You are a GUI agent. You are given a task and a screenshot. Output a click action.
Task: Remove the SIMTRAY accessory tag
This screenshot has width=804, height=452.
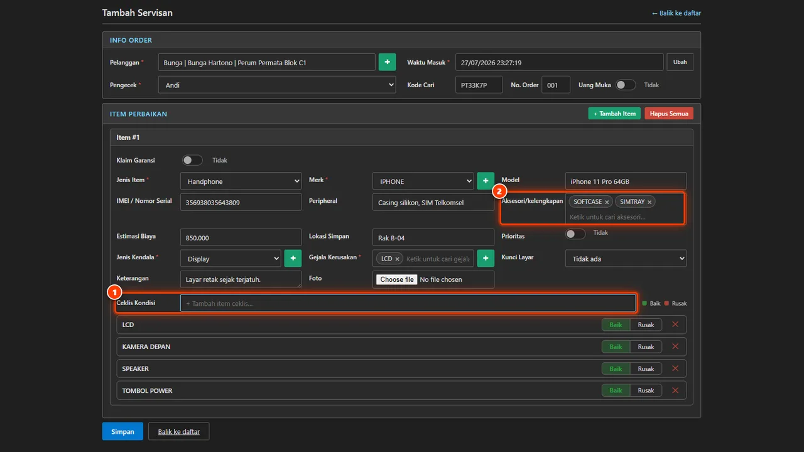[x=649, y=202]
